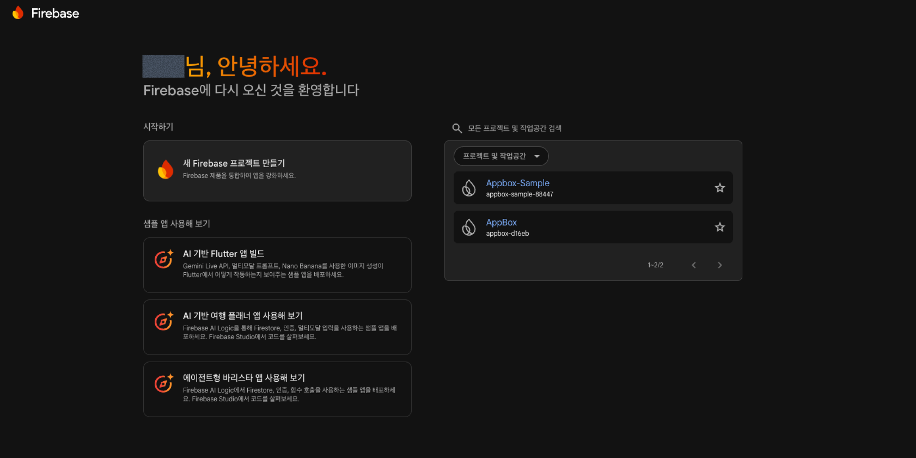
Task: Click the compass icon beside AI 기반 여행 플래너
Action: tap(164, 321)
